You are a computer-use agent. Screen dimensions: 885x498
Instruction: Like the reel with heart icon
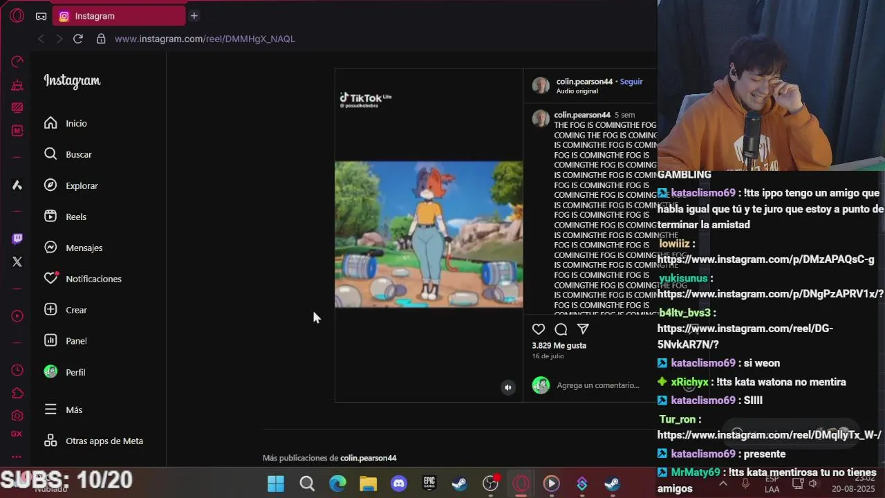pos(539,329)
